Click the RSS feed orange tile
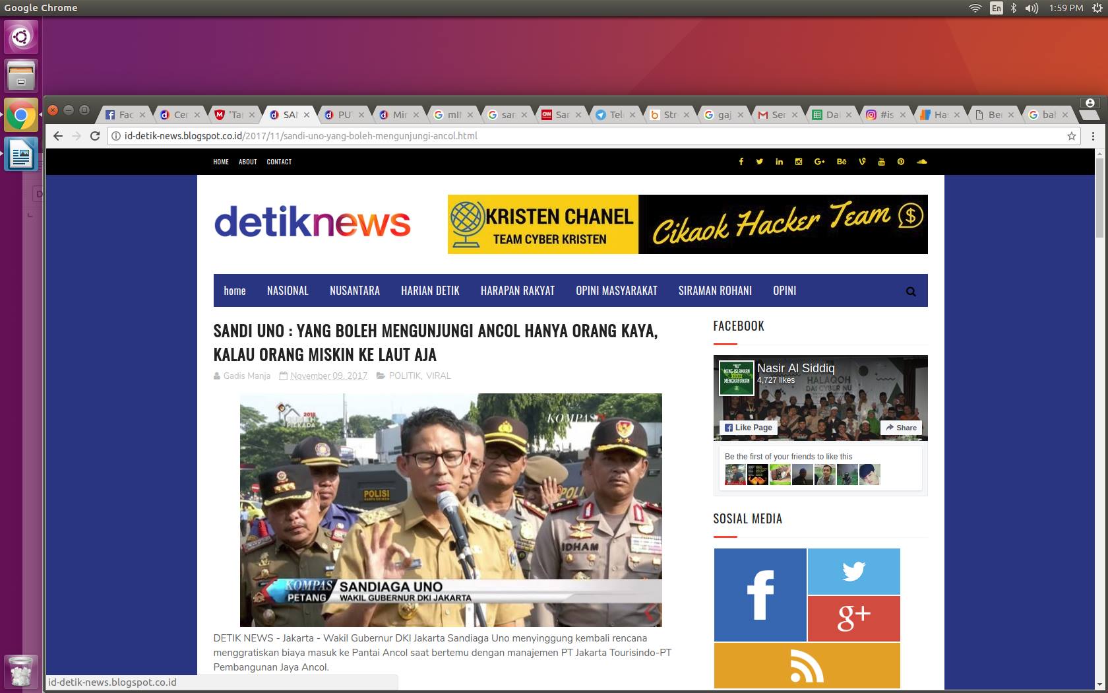Viewport: 1108px width, 693px height. pos(807,666)
